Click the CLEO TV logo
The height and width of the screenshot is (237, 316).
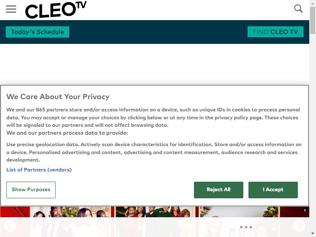tap(56, 9)
